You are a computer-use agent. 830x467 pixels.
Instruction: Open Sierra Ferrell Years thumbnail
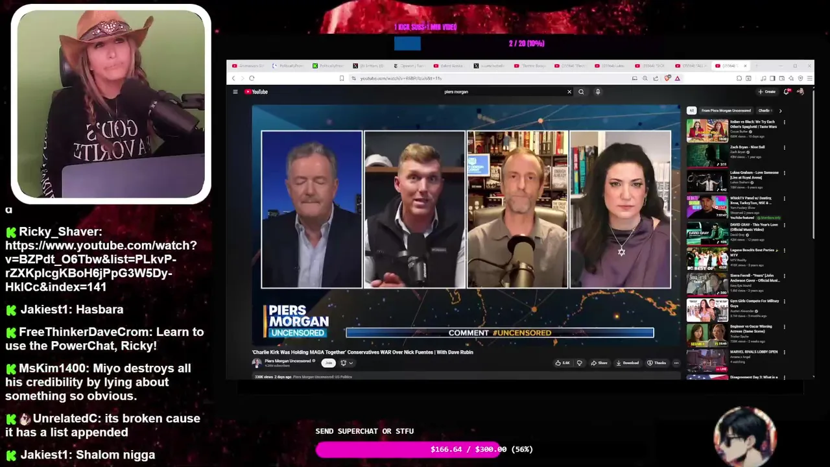click(707, 284)
